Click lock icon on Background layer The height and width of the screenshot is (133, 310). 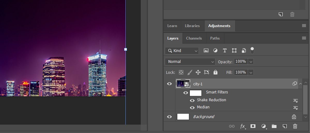pyautogui.click(x=294, y=117)
